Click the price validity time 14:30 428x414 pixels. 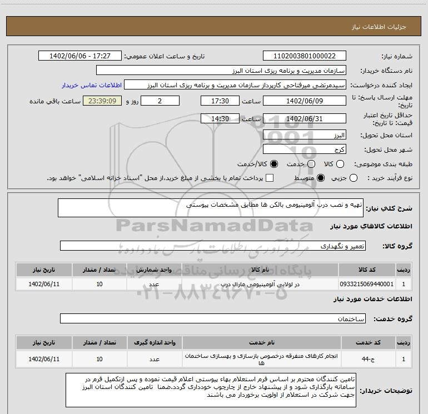(220, 118)
